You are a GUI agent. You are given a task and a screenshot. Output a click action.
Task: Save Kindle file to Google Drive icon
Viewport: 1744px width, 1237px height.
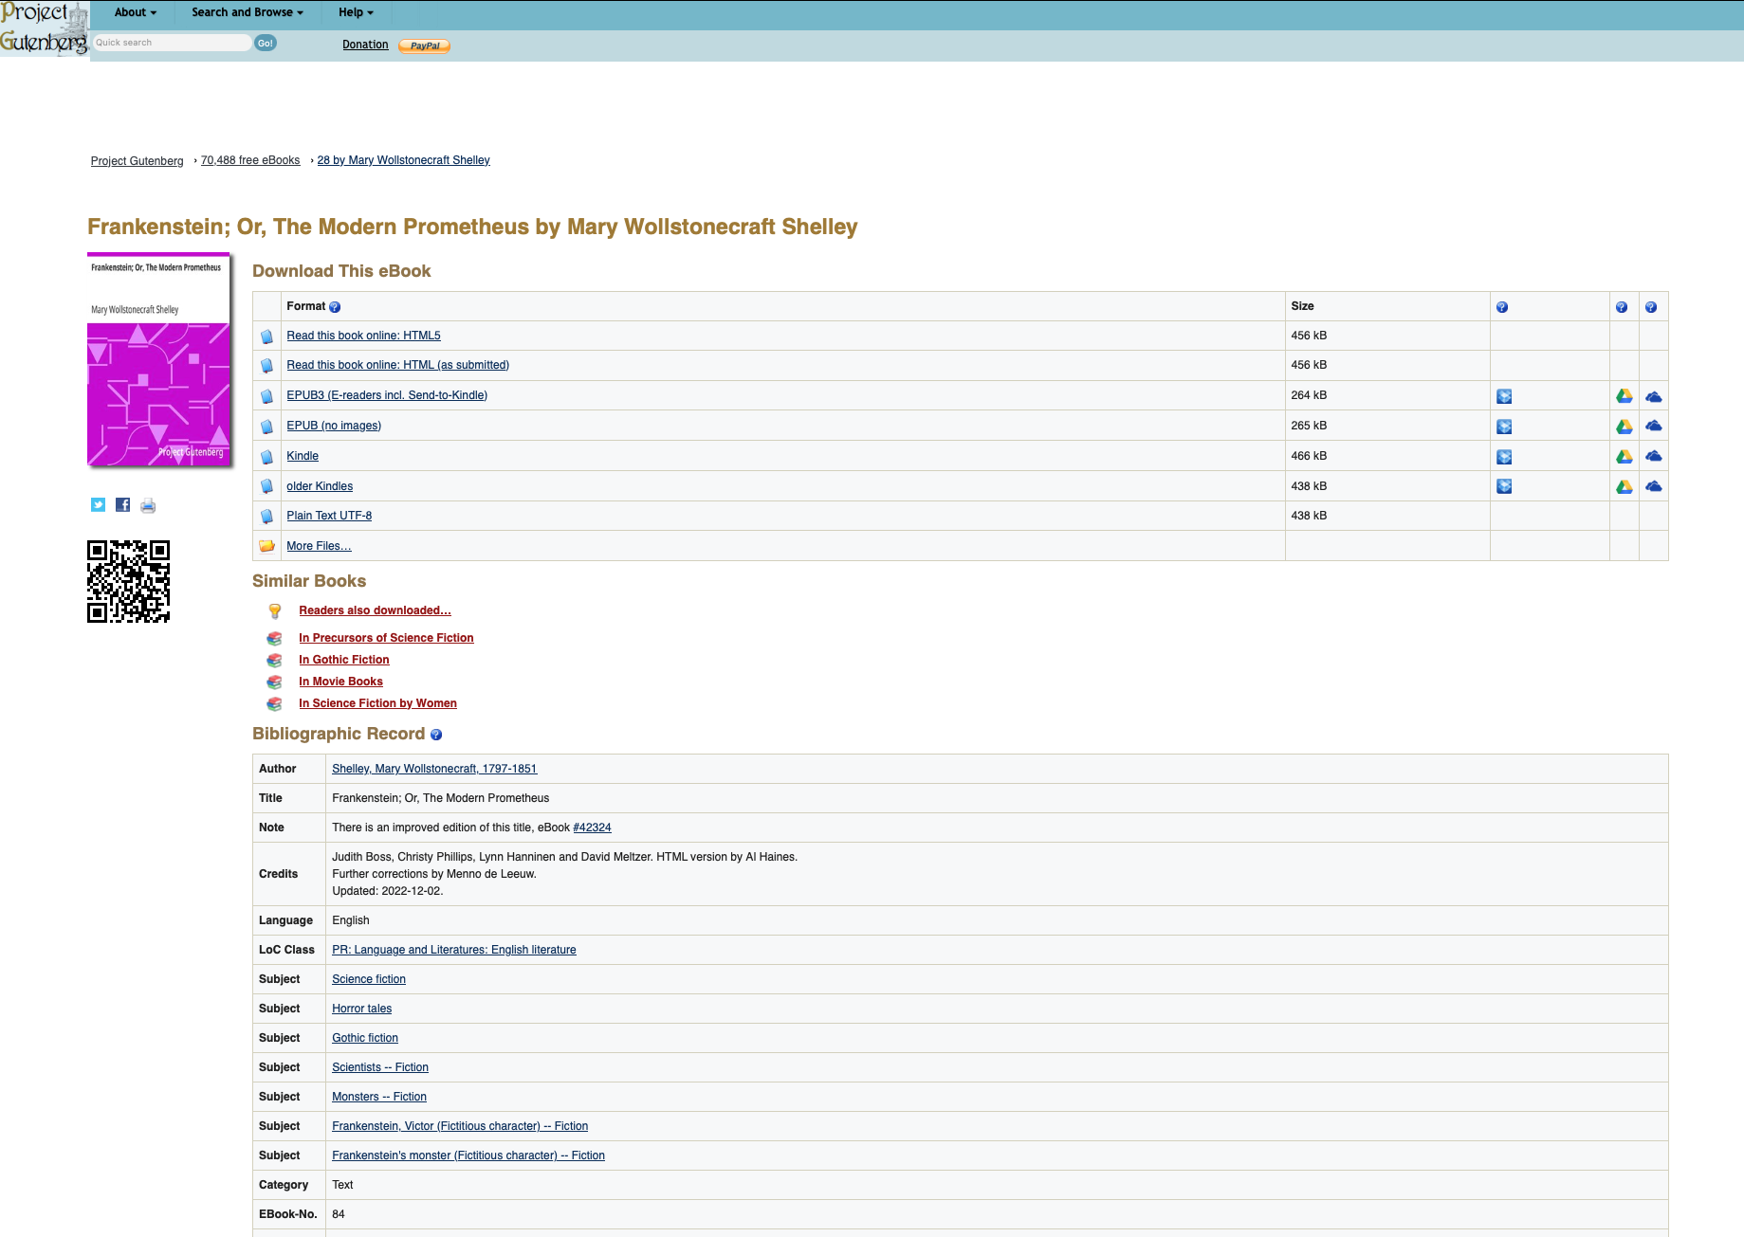(1625, 456)
